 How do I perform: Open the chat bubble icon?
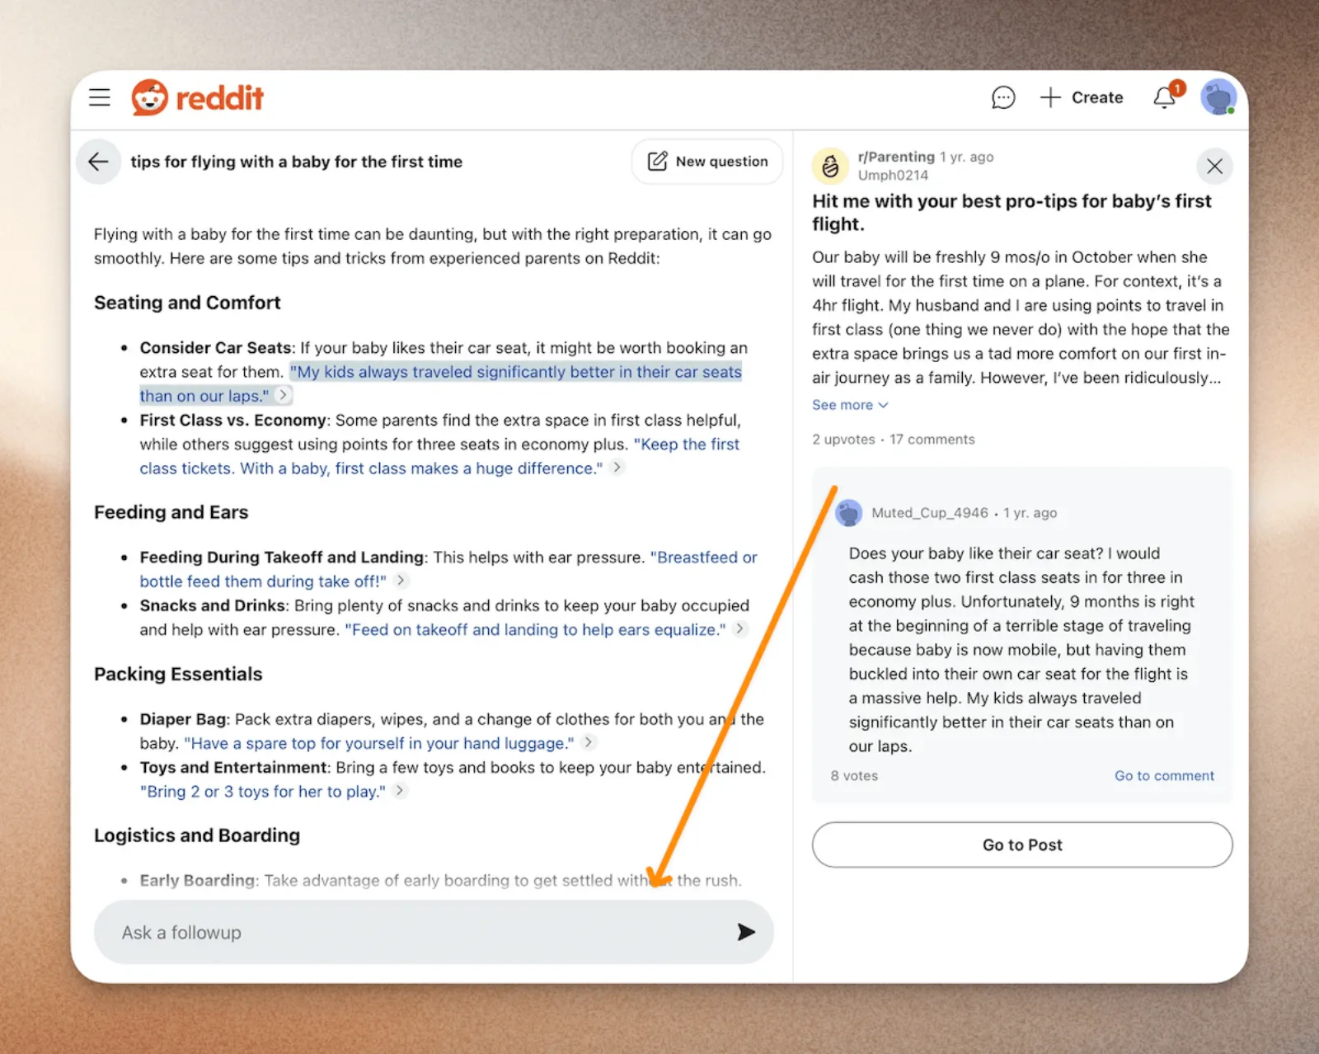[1002, 97]
